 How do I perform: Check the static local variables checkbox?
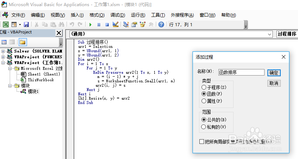pos(202,141)
